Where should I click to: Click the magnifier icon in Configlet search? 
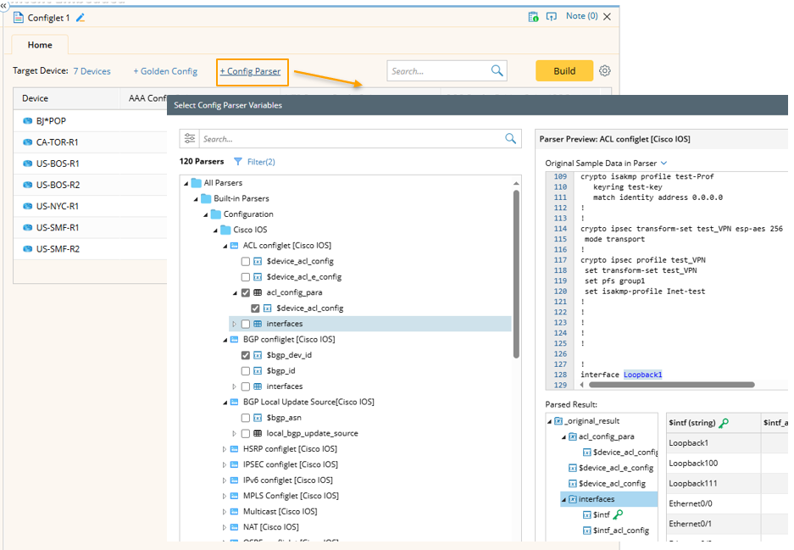click(x=497, y=71)
